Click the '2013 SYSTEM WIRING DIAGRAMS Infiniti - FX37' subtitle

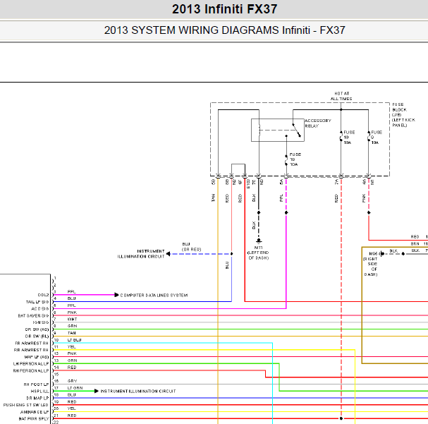(x=224, y=30)
